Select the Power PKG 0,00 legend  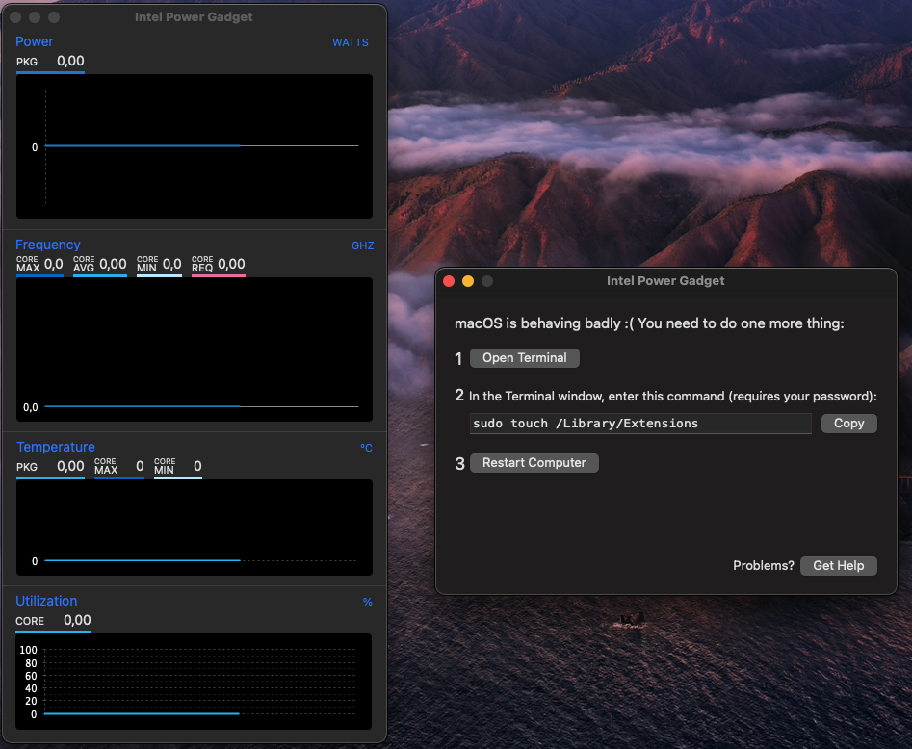tap(51, 63)
